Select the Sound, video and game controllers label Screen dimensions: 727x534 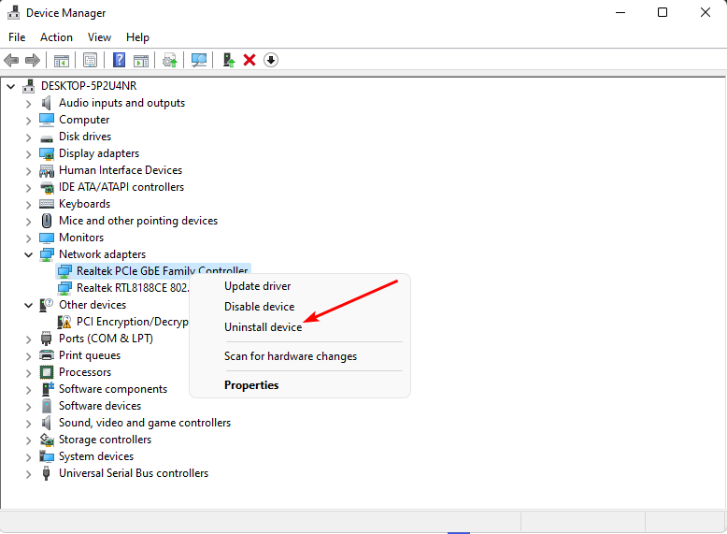(145, 423)
